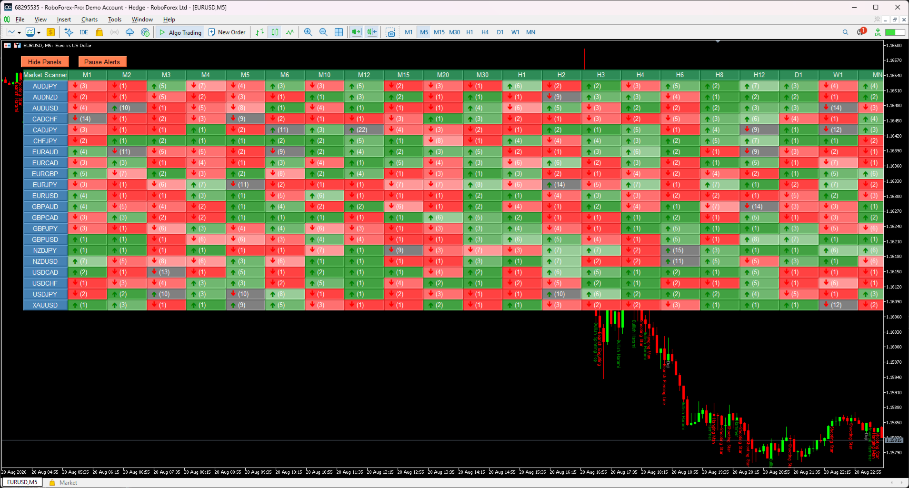Expand the chart profiles dropdown arrow

39,33
